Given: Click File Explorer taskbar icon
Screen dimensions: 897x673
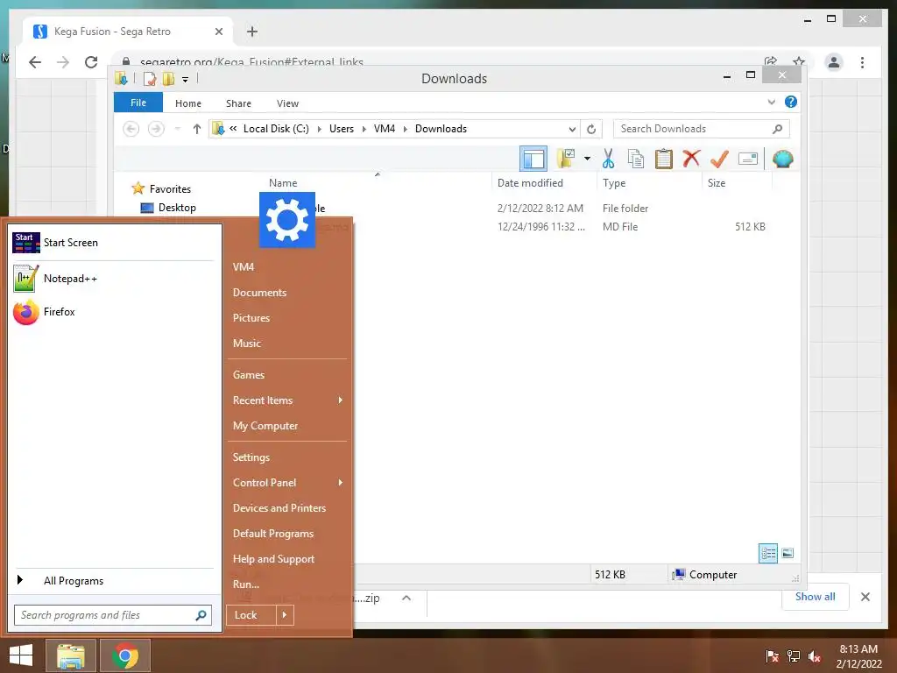Looking at the screenshot, I should tap(70, 655).
